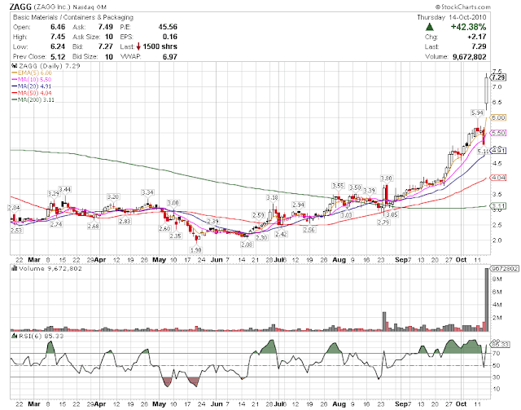Viewport: 521px width, 410px height.
Task: Click the 7.29 last-price tag on the axis
Action: tap(498, 77)
